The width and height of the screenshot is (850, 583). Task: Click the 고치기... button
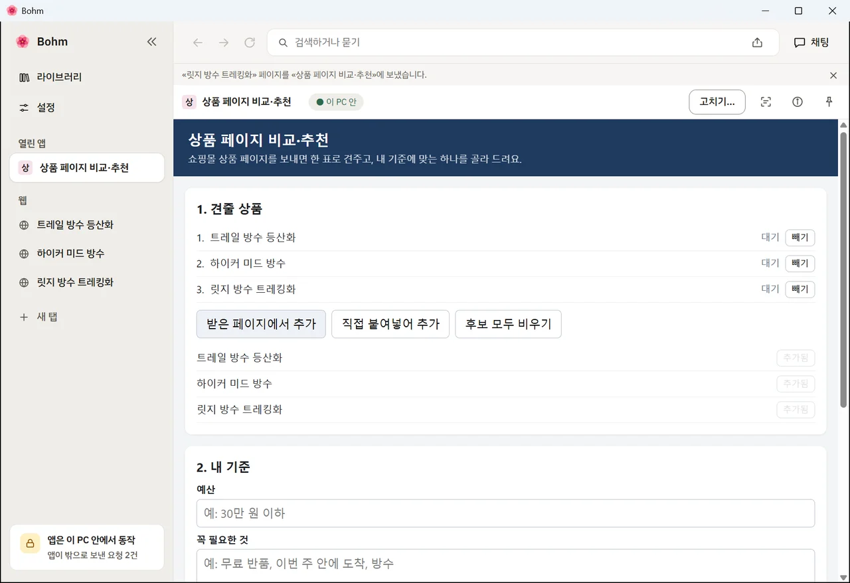(717, 102)
